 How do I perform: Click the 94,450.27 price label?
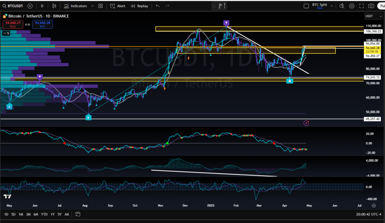(373, 56)
